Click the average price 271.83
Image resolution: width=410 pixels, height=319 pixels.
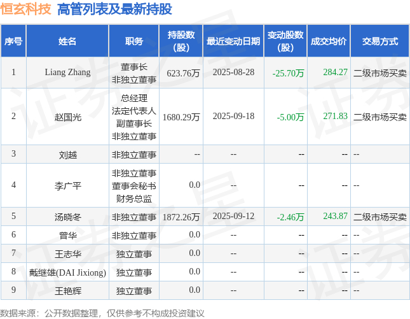point(336,117)
